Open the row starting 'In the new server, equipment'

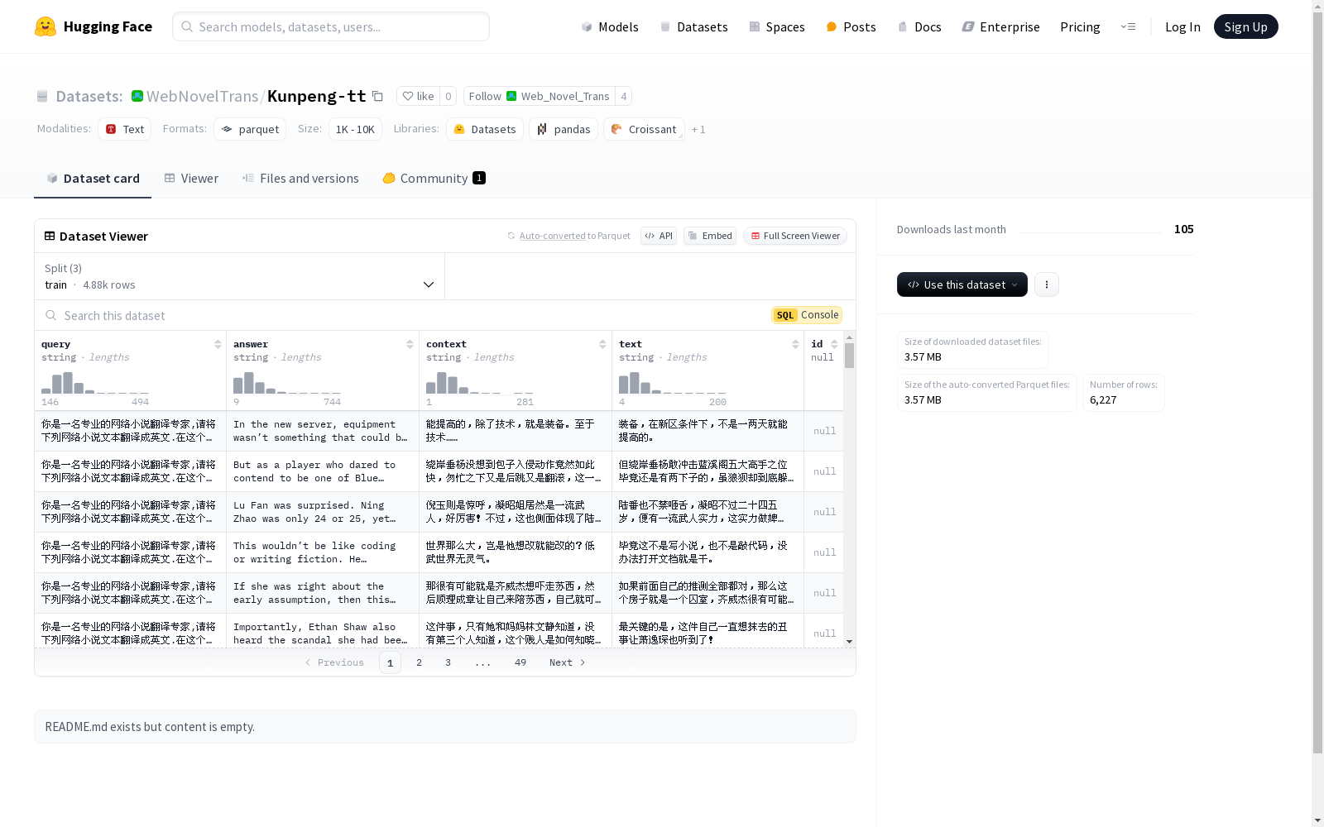(439, 431)
